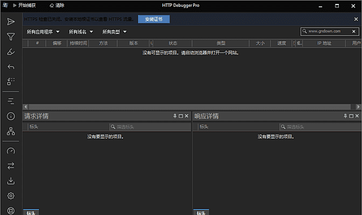Close the 请求详情 panel

pyautogui.click(x=187, y=116)
